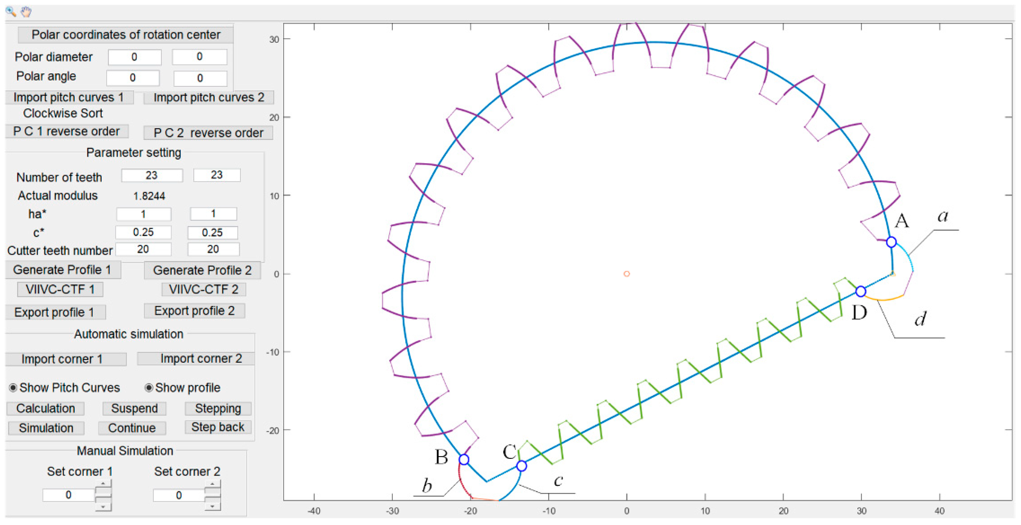Increase Set corner 2 with up arrow
1021x525 pixels.
[x=213, y=484]
